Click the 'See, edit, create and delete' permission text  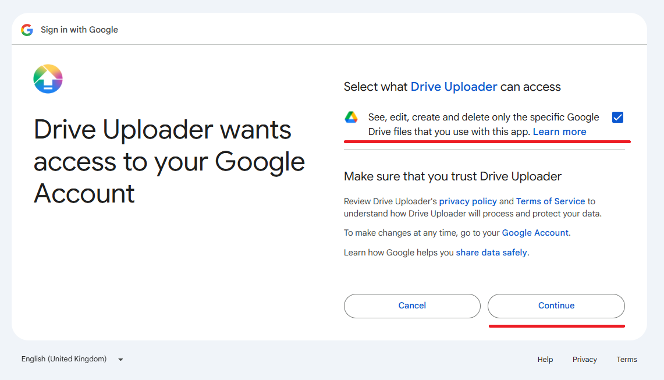point(484,124)
